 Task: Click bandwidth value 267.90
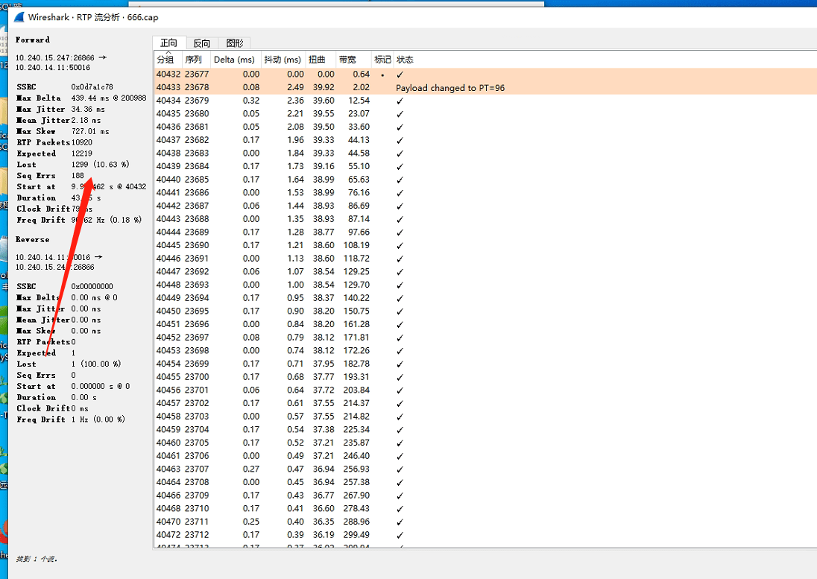(x=356, y=496)
